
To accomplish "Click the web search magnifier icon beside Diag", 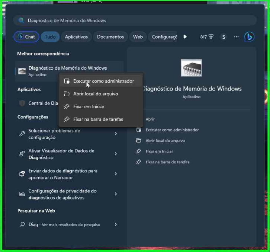I will coord(22,224).
